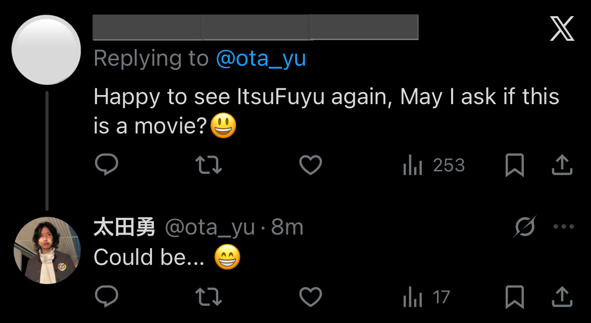Reply to ota_yu's 'Could be...' tweet

click(x=106, y=297)
